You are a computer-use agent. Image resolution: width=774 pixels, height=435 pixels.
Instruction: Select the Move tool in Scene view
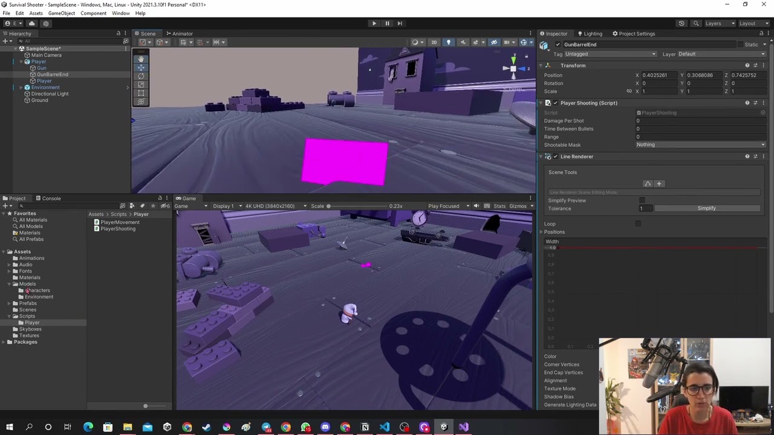[141, 68]
